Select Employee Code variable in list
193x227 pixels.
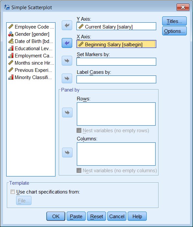click(31, 27)
